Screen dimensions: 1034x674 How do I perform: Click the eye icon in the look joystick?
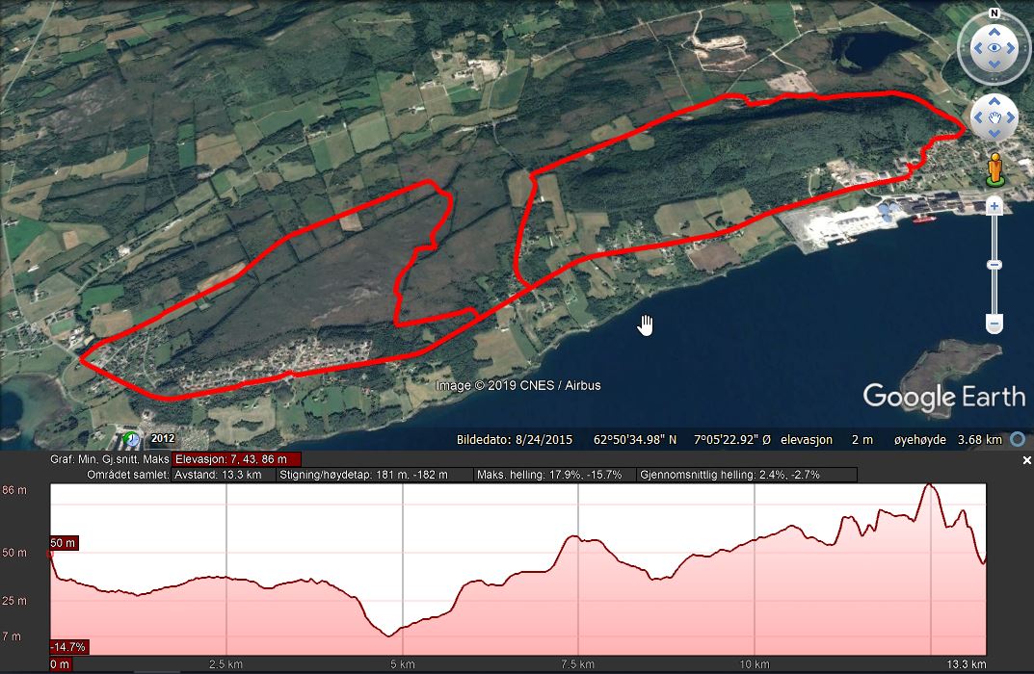pyautogui.click(x=994, y=48)
